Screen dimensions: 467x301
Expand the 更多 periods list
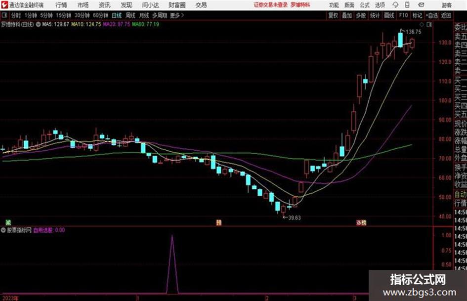click(177, 15)
